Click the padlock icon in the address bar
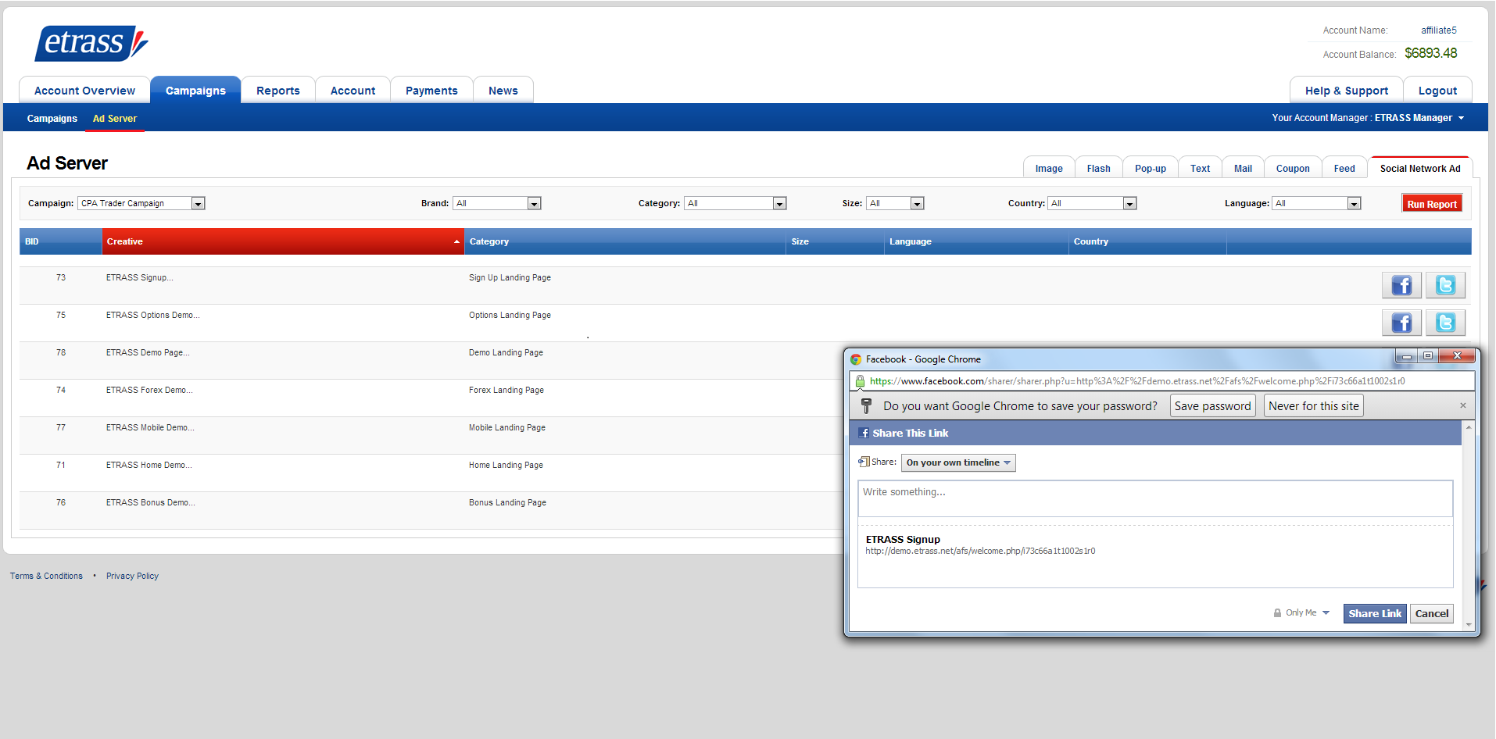Screen dimensions: 1496x739 click(860, 381)
